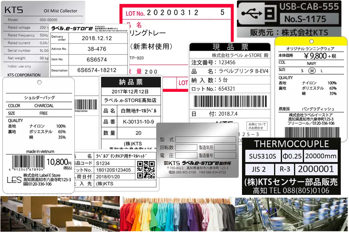Click the USB-CAB-555 text
The width and height of the screenshot is (349, 236).
pos(309,7)
